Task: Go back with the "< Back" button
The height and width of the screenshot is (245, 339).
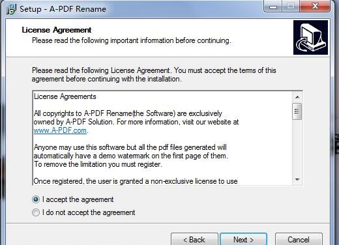Action: 194,240
